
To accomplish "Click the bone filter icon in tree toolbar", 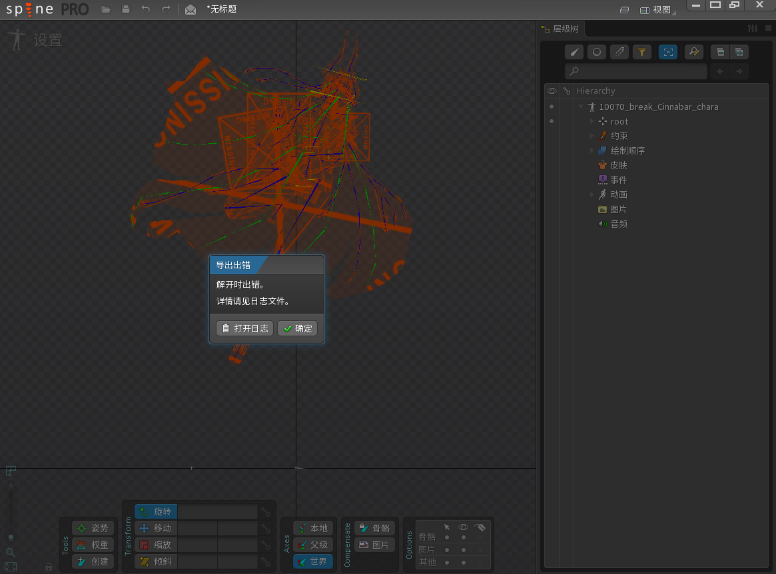I will click(x=574, y=52).
